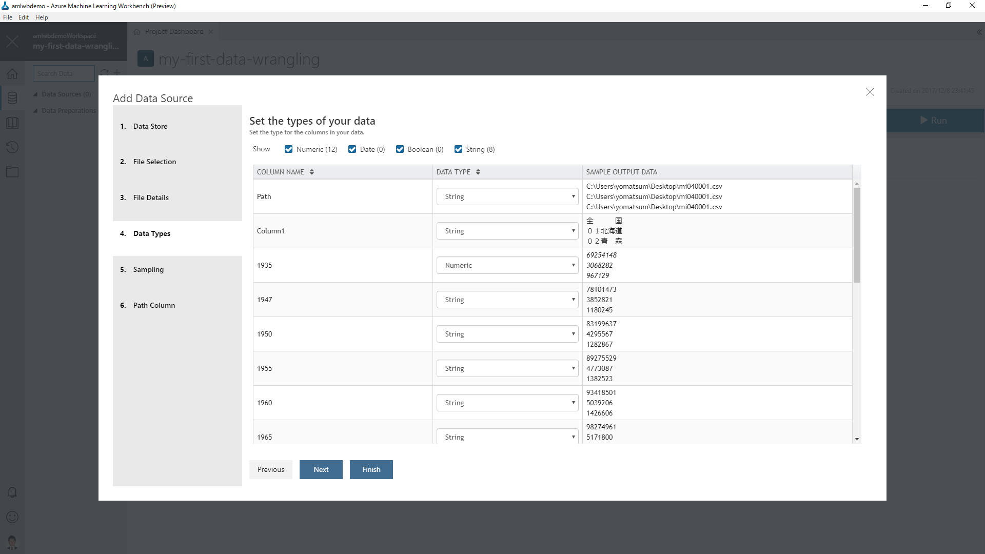Sort by COLUMN NAME sort arrows
Image resolution: width=985 pixels, height=554 pixels.
pyautogui.click(x=312, y=172)
